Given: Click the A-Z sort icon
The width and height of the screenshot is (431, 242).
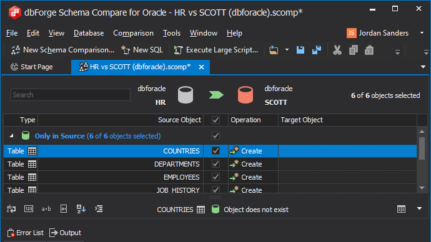Looking at the screenshot, I should click(81, 209).
